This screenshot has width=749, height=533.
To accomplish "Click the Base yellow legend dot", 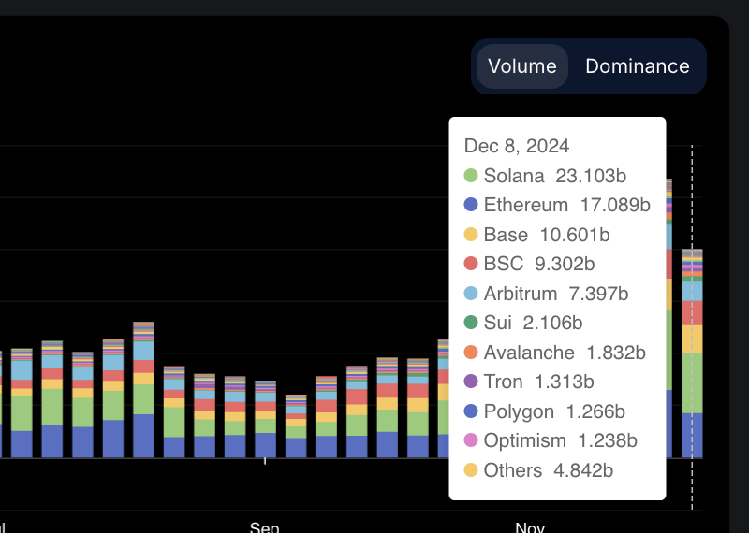I will (471, 235).
